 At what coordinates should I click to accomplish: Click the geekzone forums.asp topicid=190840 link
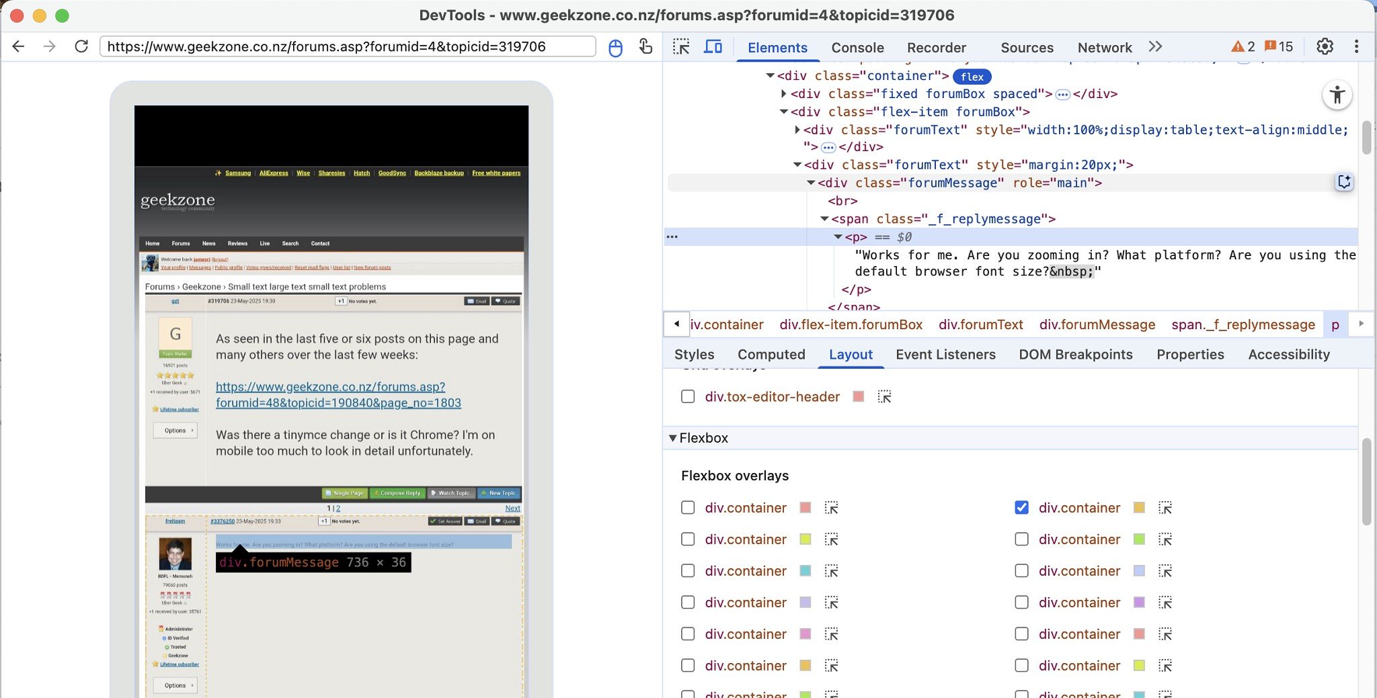(x=338, y=395)
